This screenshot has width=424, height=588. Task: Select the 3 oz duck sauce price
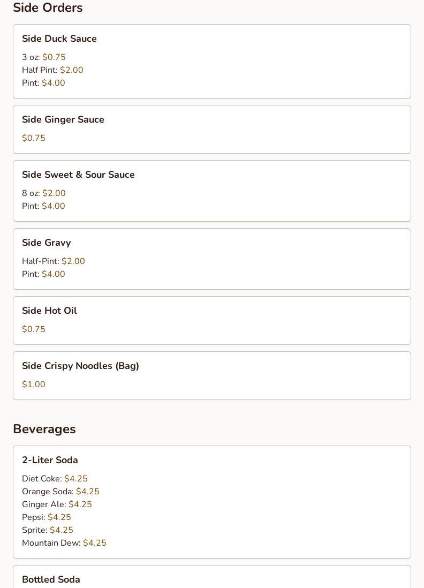pyautogui.click(x=54, y=57)
